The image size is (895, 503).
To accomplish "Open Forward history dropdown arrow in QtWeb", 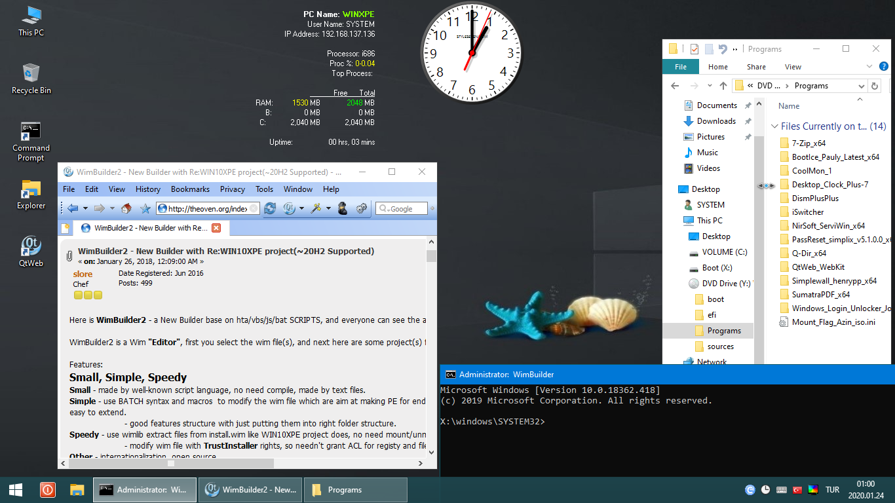I will click(x=111, y=209).
